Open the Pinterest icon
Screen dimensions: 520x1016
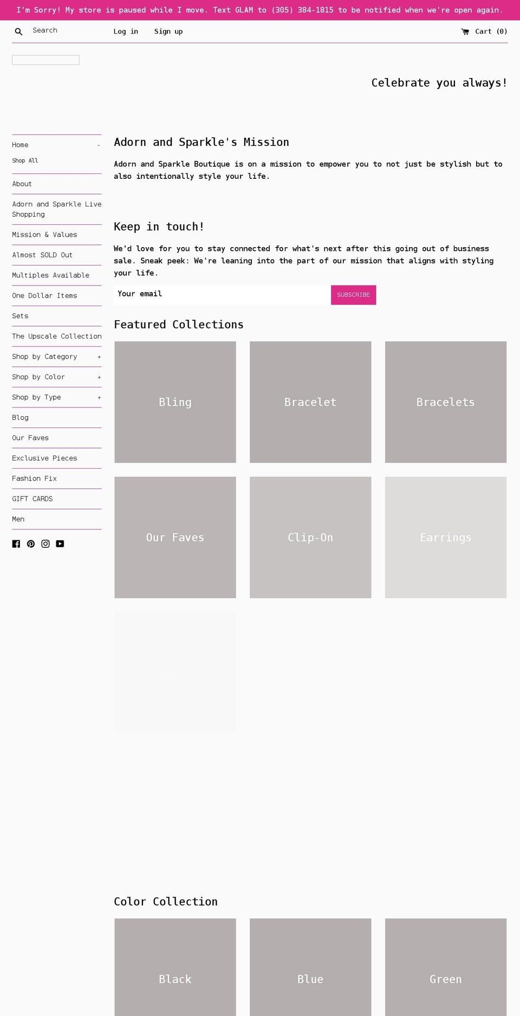pyautogui.click(x=31, y=543)
